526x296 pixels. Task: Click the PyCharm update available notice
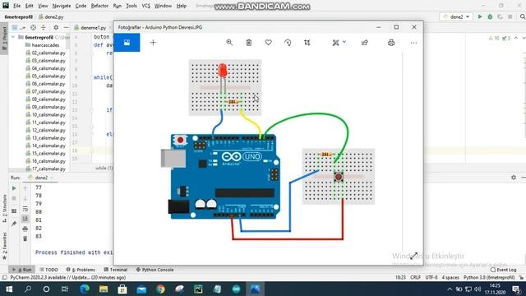[67, 278]
